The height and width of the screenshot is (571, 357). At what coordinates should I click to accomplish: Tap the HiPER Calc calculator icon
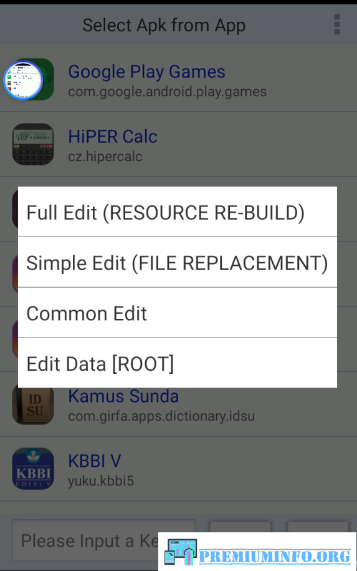[x=33, y=144]
